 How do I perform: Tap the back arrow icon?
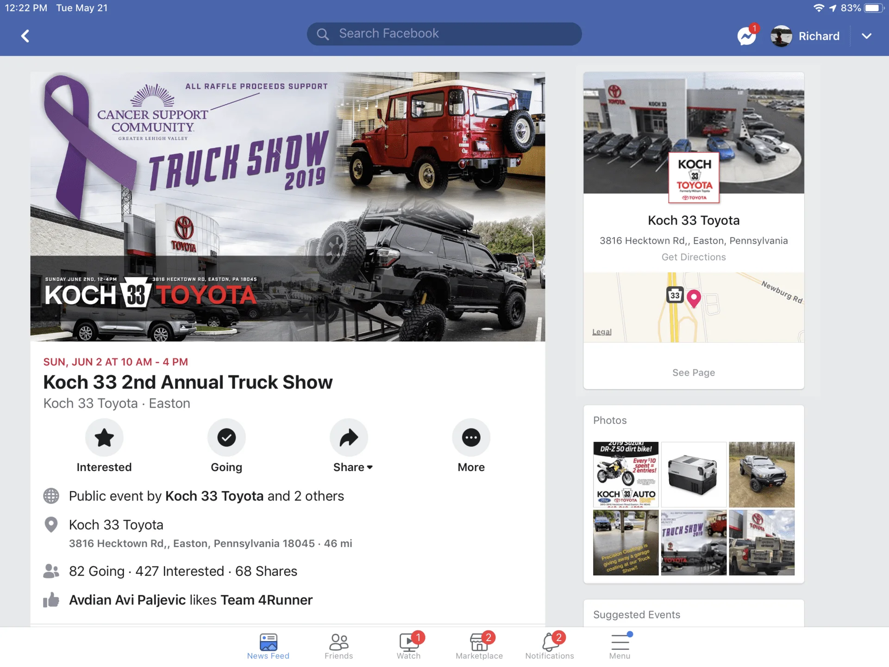pos(25,36)
